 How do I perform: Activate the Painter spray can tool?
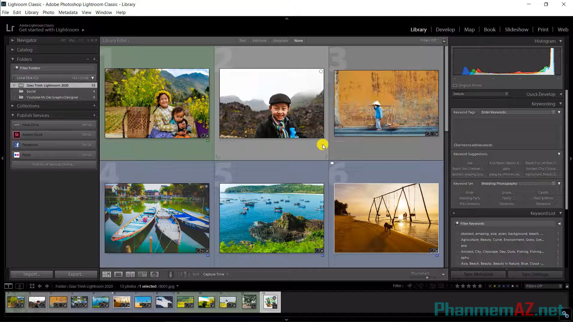(x=170, y=274)
